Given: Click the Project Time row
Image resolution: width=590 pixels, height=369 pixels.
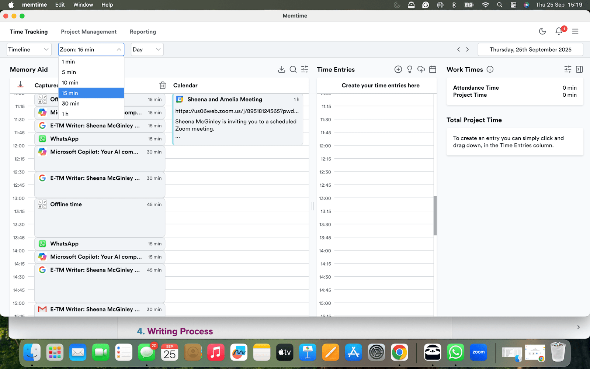Looking at the screenshot, I should coord(515,95).
